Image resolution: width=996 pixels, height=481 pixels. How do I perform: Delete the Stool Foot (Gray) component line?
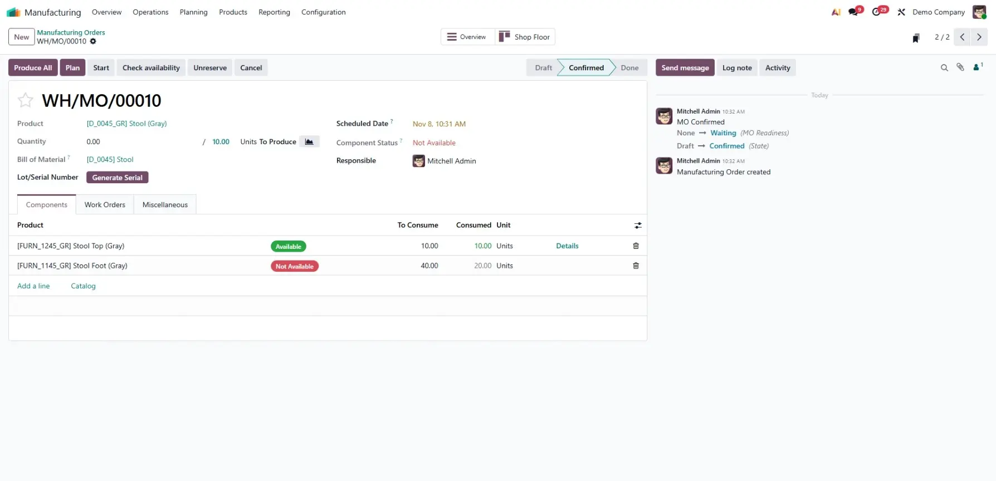tap(636, 266)
